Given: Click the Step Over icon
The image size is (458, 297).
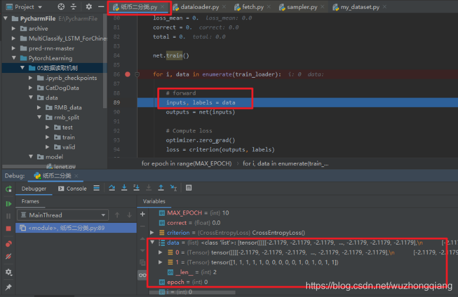Looking at the screenshot, I should click(112, 188).
